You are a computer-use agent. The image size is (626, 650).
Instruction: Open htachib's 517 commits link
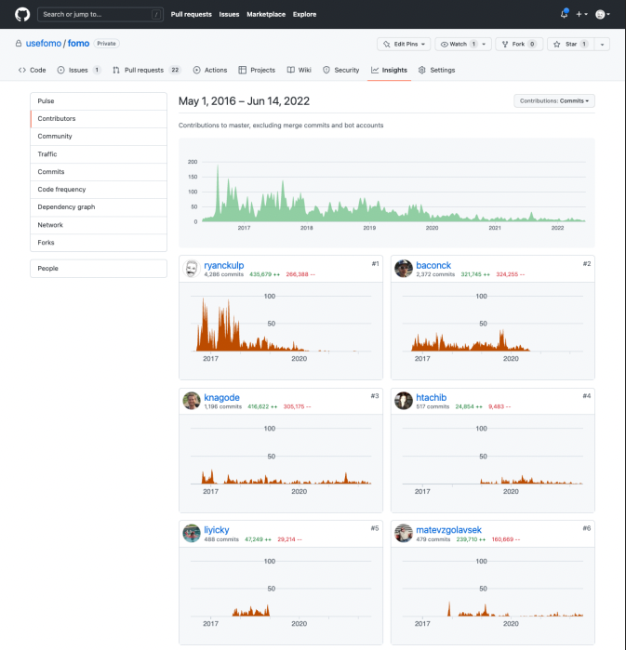[433, 406]
